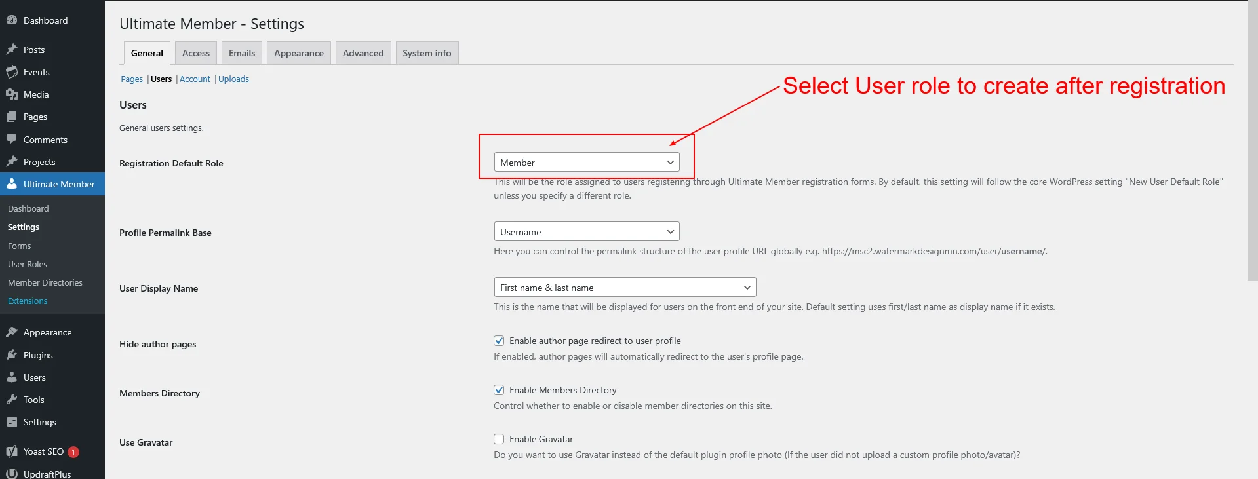Open the Appearance settings tab

coord(299,53)
